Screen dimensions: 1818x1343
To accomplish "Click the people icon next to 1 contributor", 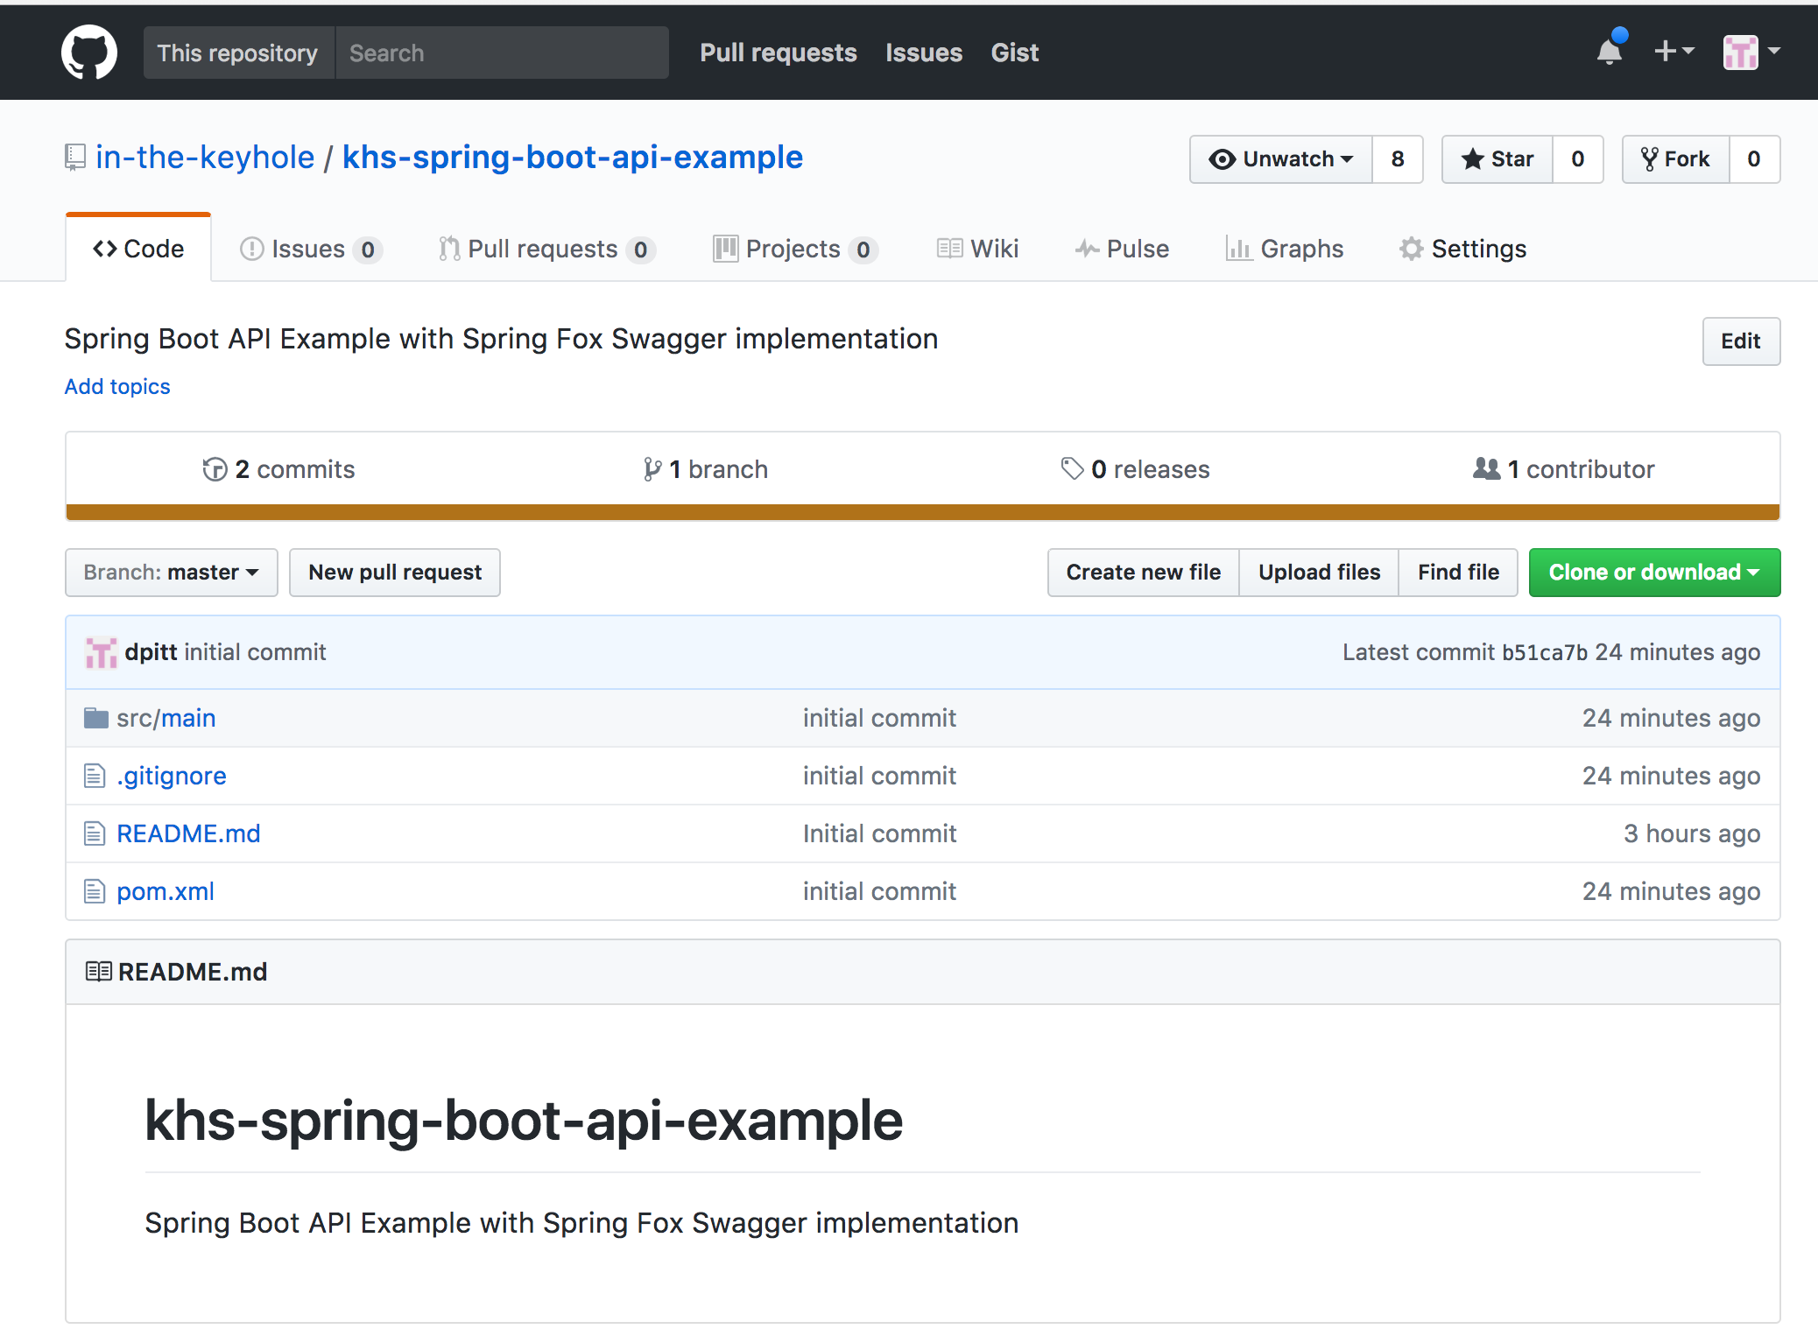I will click(1486, 468).
